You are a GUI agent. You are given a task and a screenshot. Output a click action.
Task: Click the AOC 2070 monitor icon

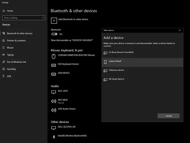(54, 92)
